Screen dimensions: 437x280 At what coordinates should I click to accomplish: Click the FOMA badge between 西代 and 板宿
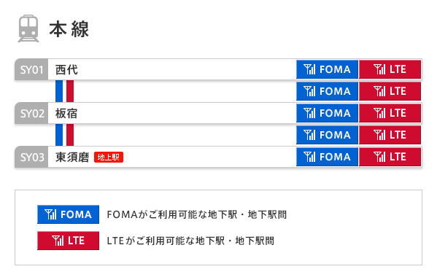pos(327,91)
